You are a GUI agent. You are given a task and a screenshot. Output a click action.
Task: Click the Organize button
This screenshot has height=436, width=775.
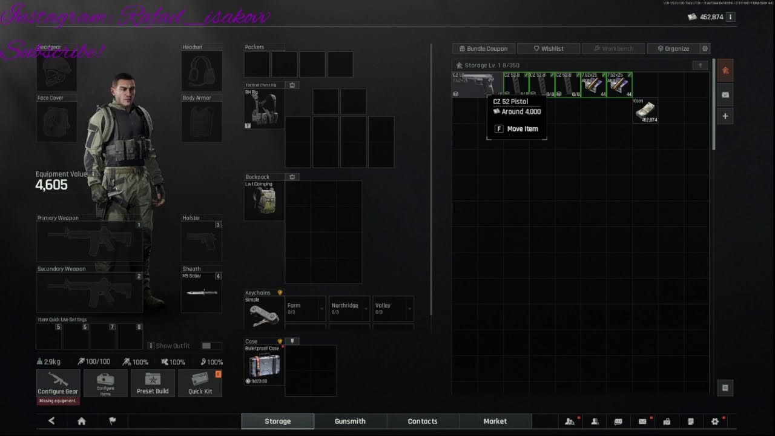pyautogui.click(x=673, y=48)
